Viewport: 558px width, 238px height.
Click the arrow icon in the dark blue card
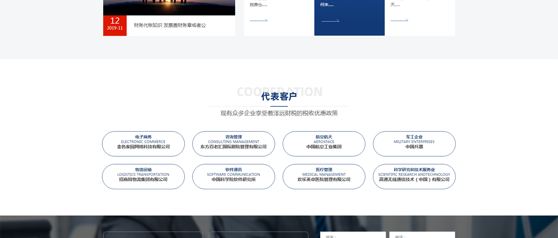click(x=330, y=20)
